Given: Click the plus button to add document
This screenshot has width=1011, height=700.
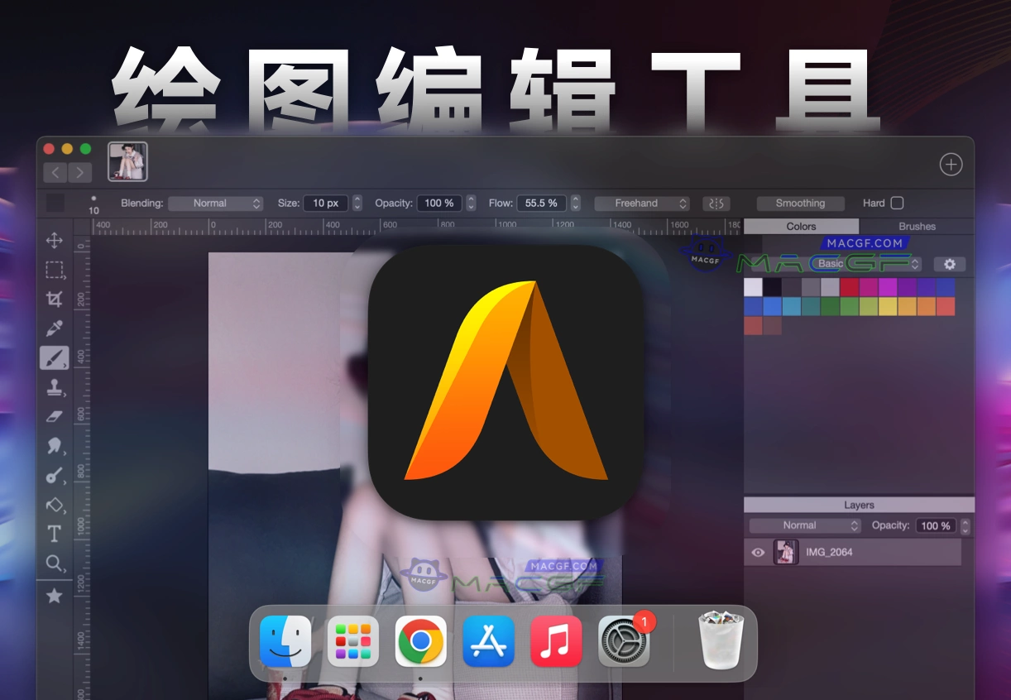Looking at the screenshot, I should (951, 165).
